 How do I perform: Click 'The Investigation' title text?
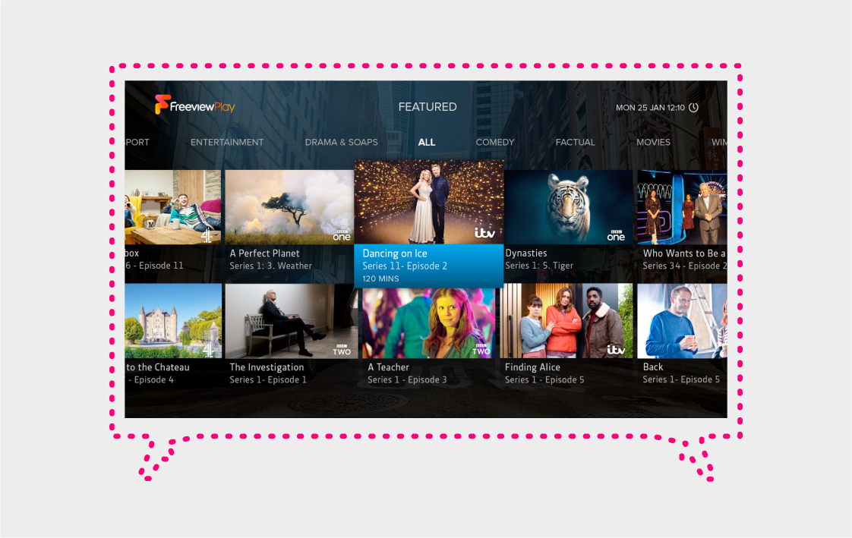267,367
